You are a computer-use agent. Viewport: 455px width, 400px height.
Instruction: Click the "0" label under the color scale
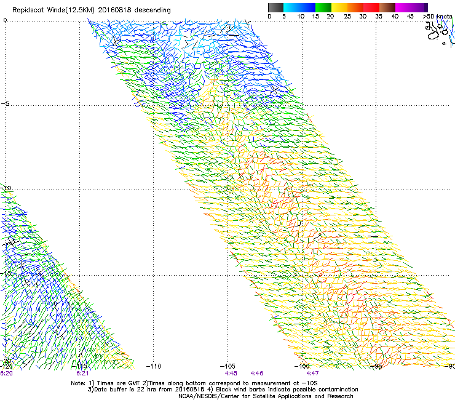click(269, 17)
